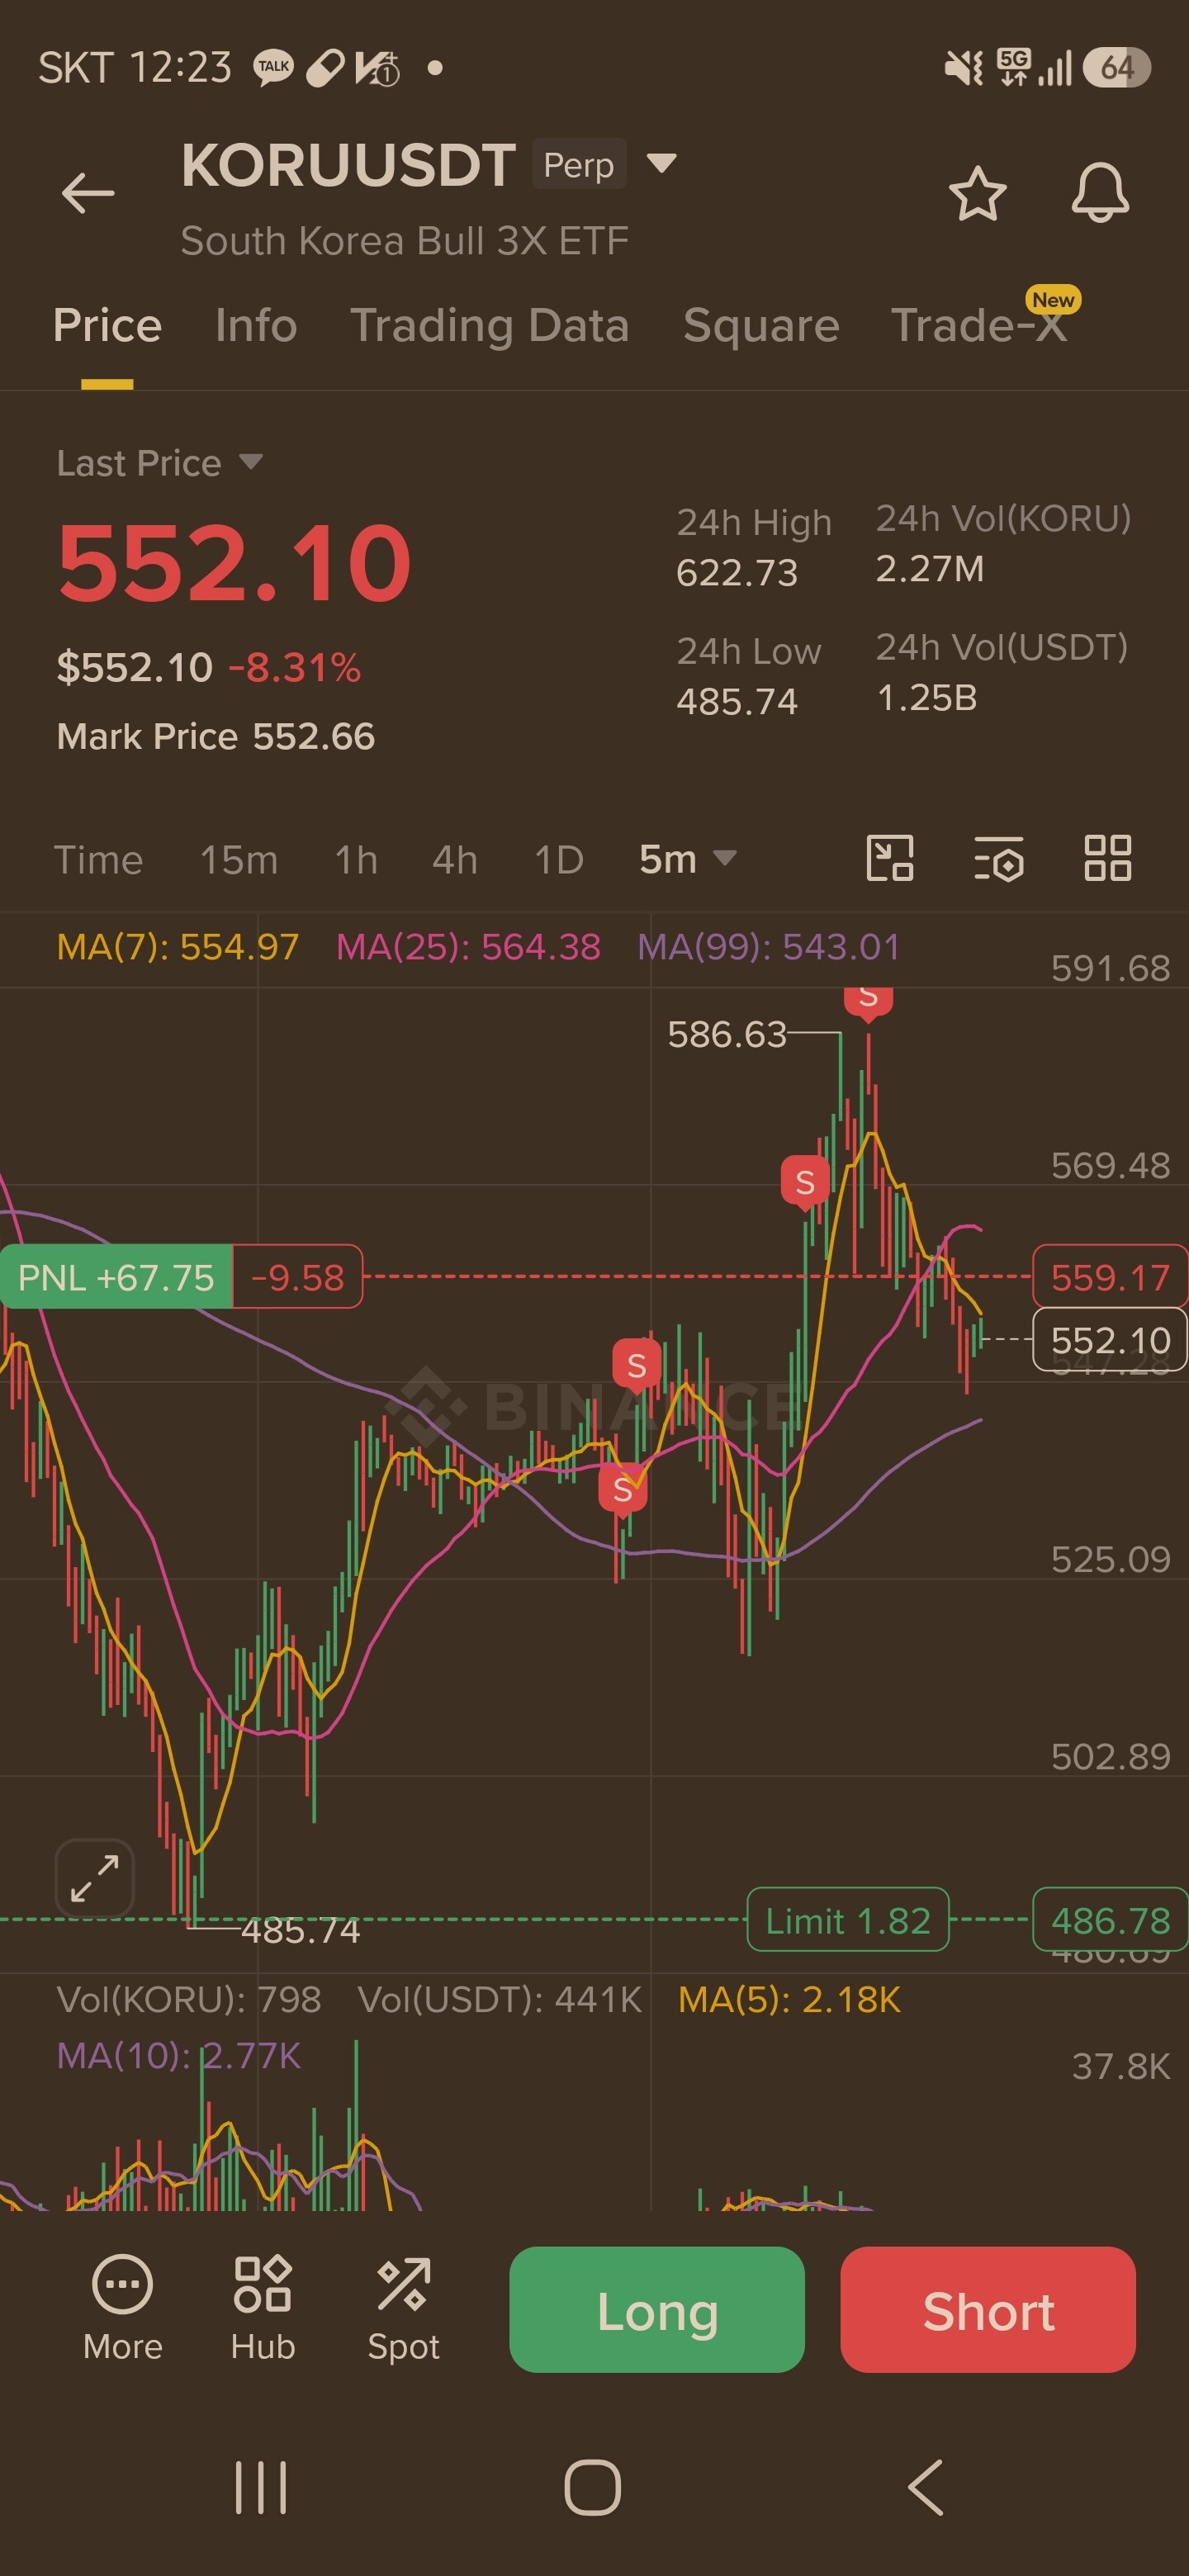Tap the volume MA(10): 2.77K label
Screen dimensions: 1189x2576
tap(178, 2056)
